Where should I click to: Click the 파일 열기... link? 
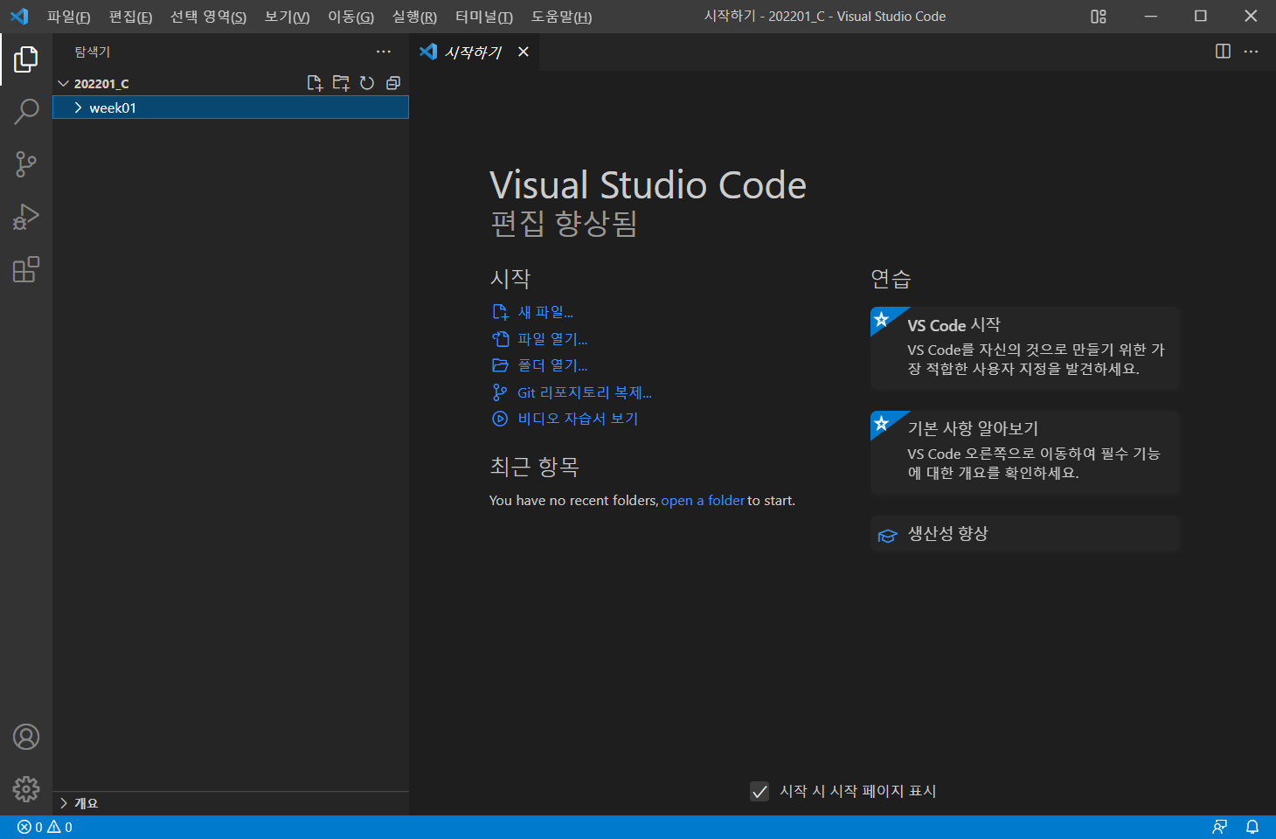pyautogui.click(x=552, y=339)
